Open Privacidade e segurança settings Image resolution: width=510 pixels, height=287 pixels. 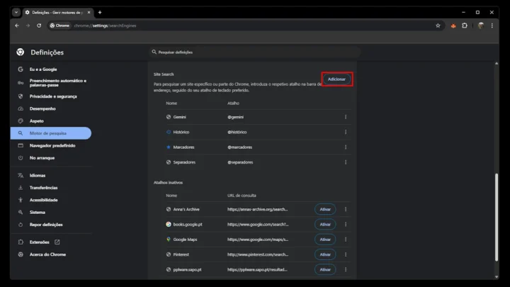53,96
